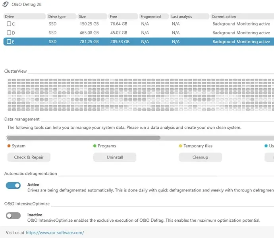The width and height of the screenshot is (274, 238).
Task: Click the Programs legend label
Action: (107, 146)
